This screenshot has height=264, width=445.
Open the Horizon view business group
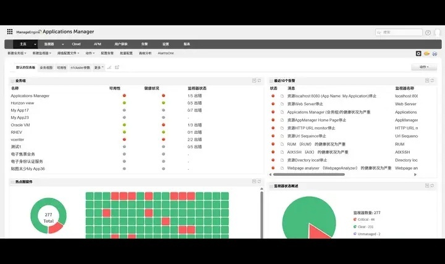pyautogui.click(x=22, y=103)
